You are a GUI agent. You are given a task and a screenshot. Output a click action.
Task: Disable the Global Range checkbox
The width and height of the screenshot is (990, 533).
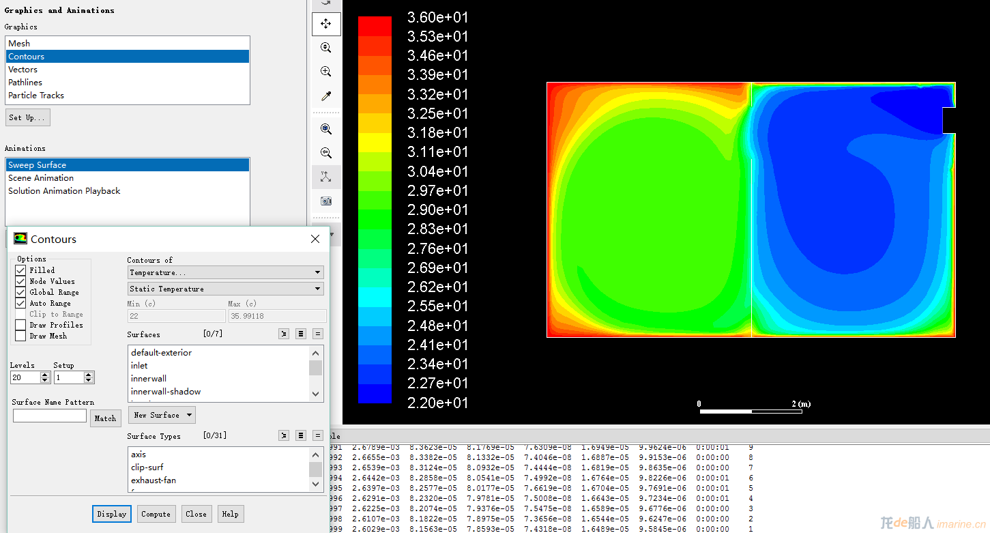pos(20,292)
